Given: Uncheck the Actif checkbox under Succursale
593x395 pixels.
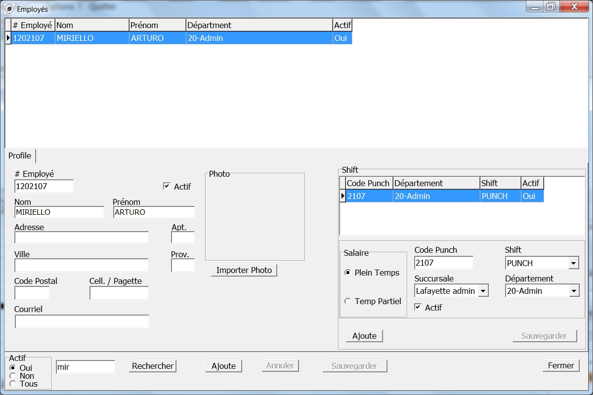Looking at the screenshot, I should click(x=418, y=307).
